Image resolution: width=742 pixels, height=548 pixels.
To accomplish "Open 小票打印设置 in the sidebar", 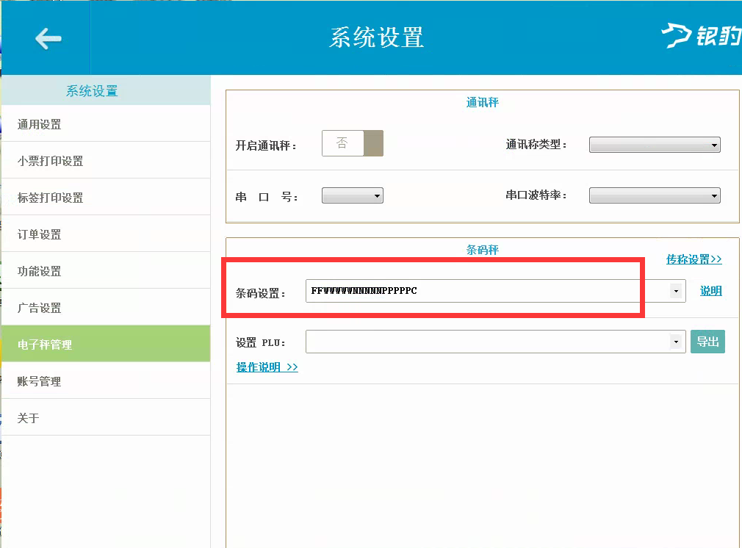I will coord(106,161).
